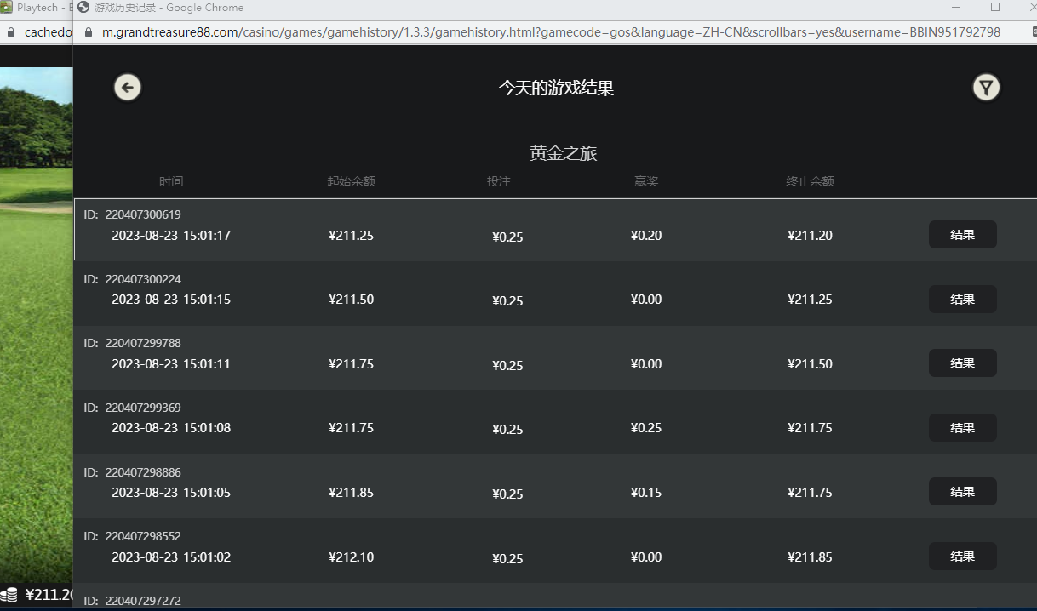Click starting balance ¥211.50

pyautogui.click(x=351, y=300)
